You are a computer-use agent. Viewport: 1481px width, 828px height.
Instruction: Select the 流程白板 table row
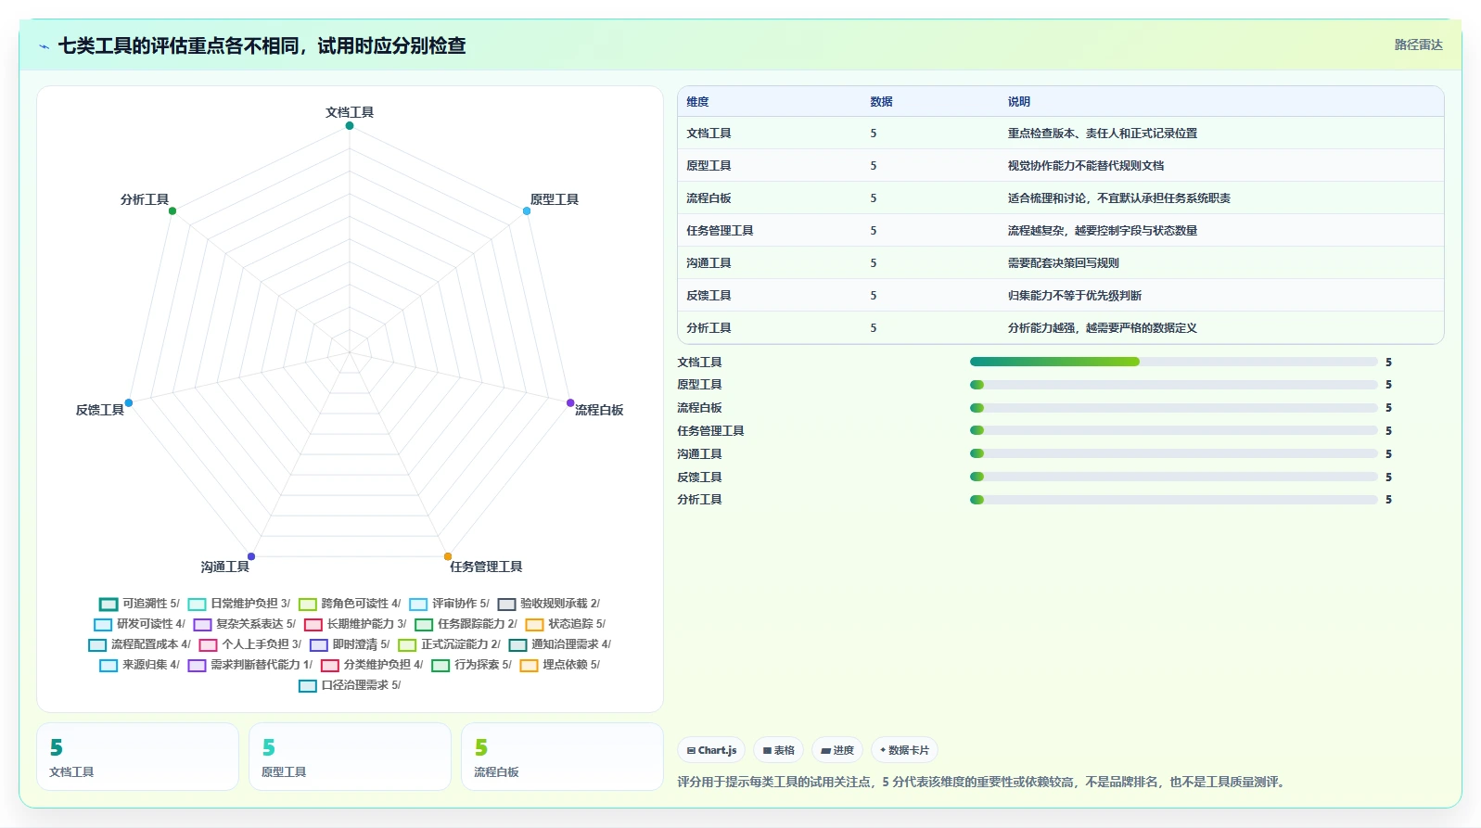(1061, 198)
